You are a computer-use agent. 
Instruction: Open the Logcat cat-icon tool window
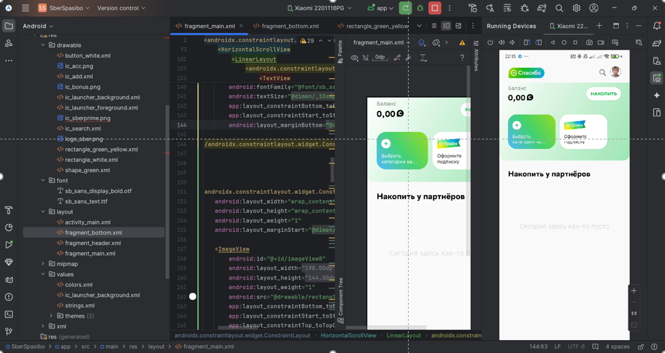(9, 280)
